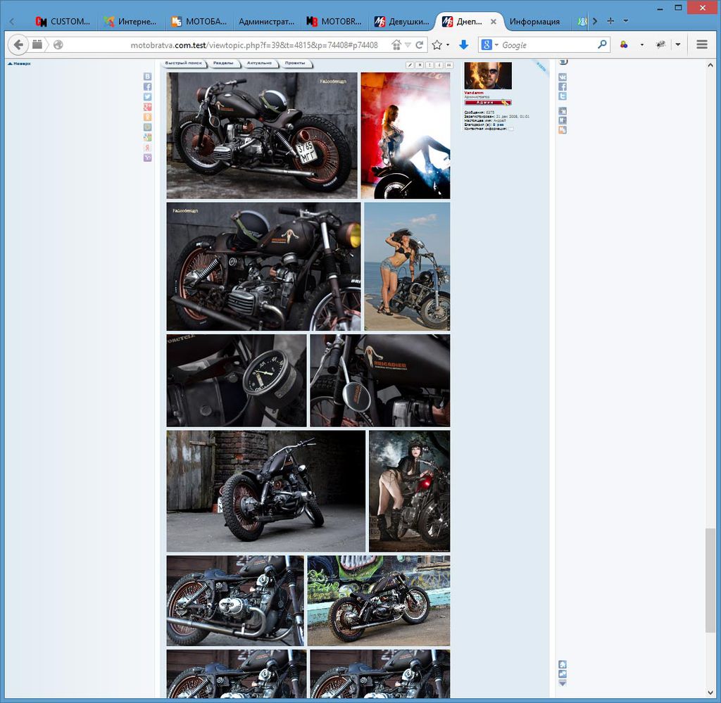
Task: Bookmark this page with the star icon
Action: 437,45
